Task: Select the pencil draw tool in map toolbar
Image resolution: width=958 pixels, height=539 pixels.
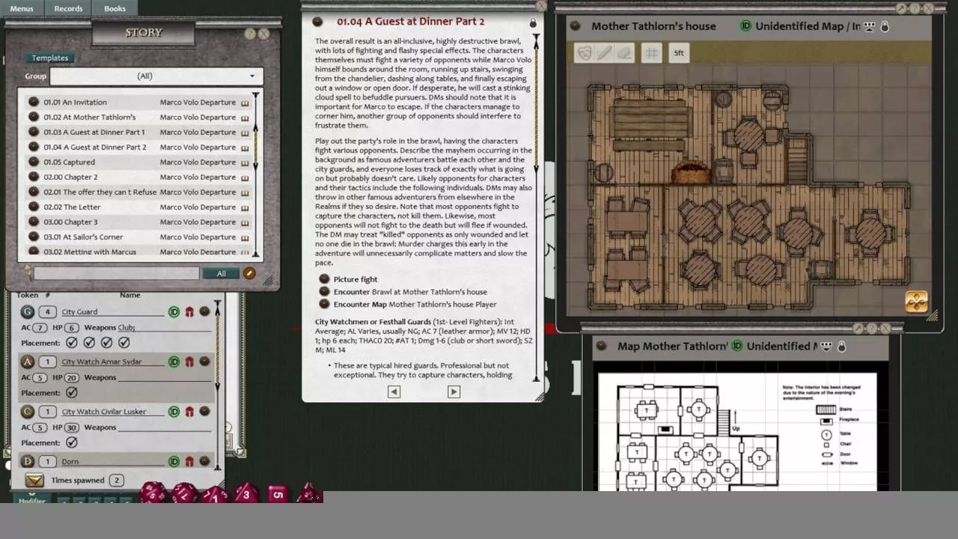Action: 604,53
